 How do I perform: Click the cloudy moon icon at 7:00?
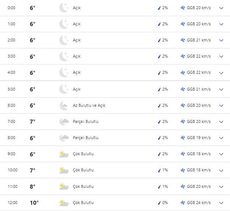coord(64,122)
